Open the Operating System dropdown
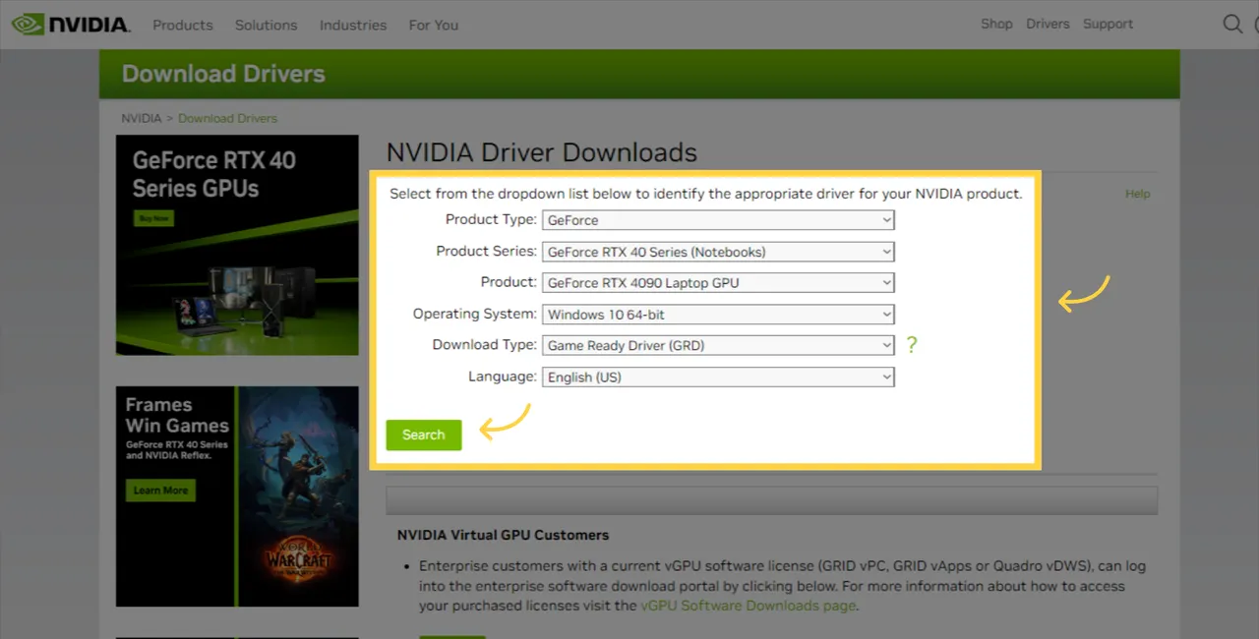 718,315
